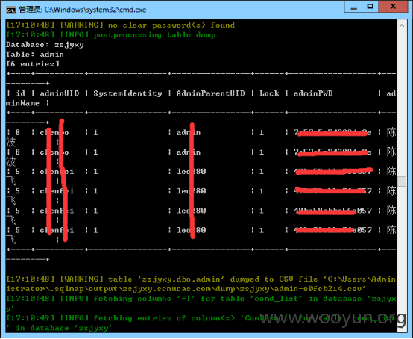Click the 'adminPWD' column header
This screenshot has height=339, width=413.
click(x=313, y=93)
